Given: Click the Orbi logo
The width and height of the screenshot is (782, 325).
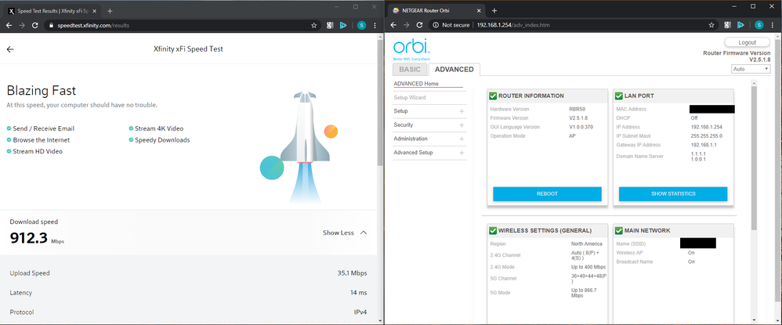Looking at the screenshot, I should click(x=411, y=47).
